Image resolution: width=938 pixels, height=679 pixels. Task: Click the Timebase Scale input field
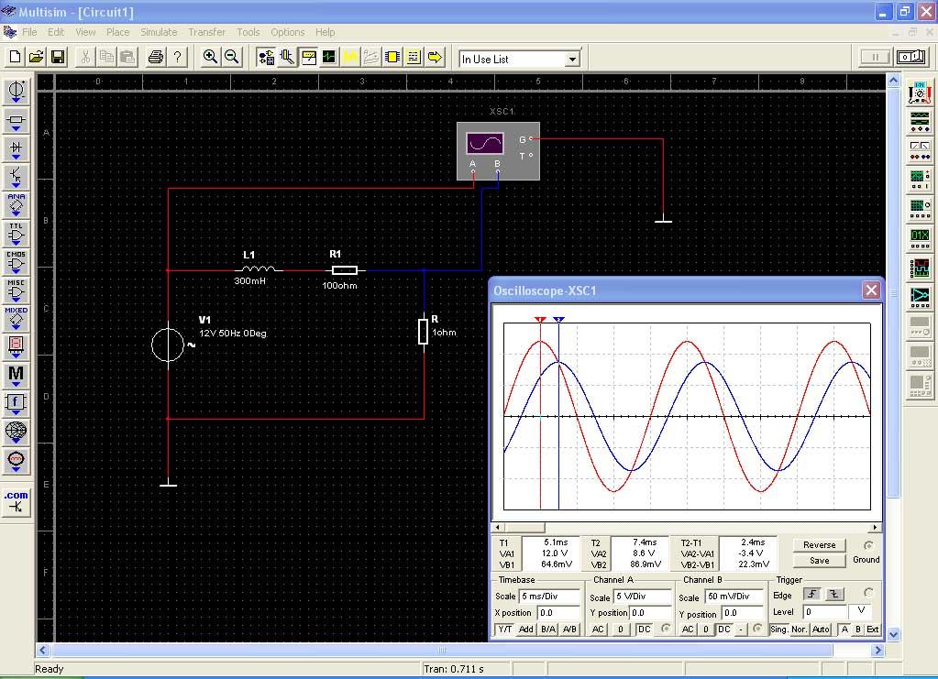(550, 597)
